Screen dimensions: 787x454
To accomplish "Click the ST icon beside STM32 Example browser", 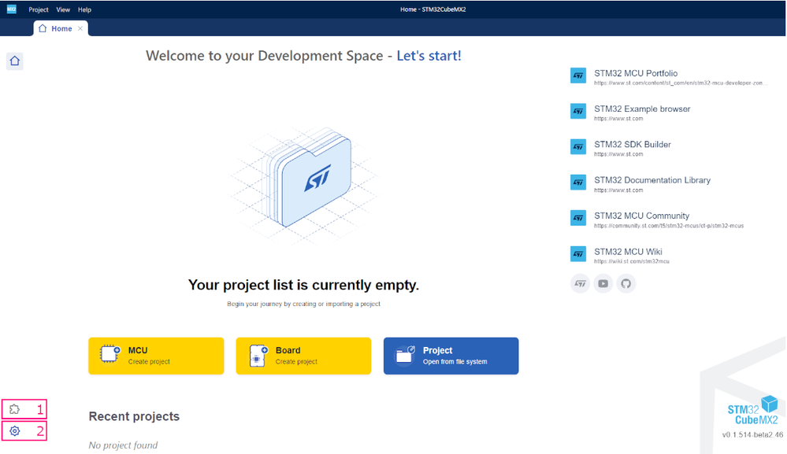I will pos(578,111).
